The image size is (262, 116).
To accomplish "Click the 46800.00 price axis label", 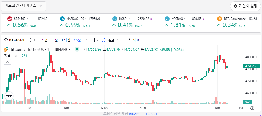I will pos(252,93).
